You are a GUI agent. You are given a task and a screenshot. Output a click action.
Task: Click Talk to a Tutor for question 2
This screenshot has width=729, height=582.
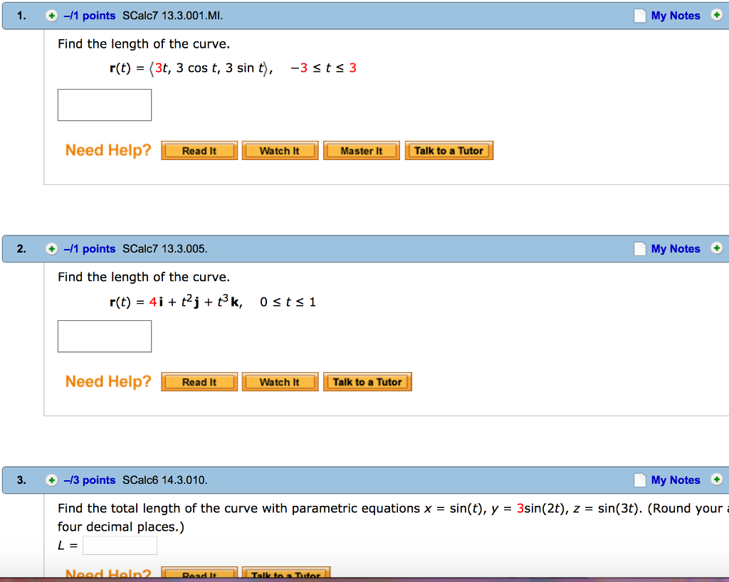click(367, 381)
